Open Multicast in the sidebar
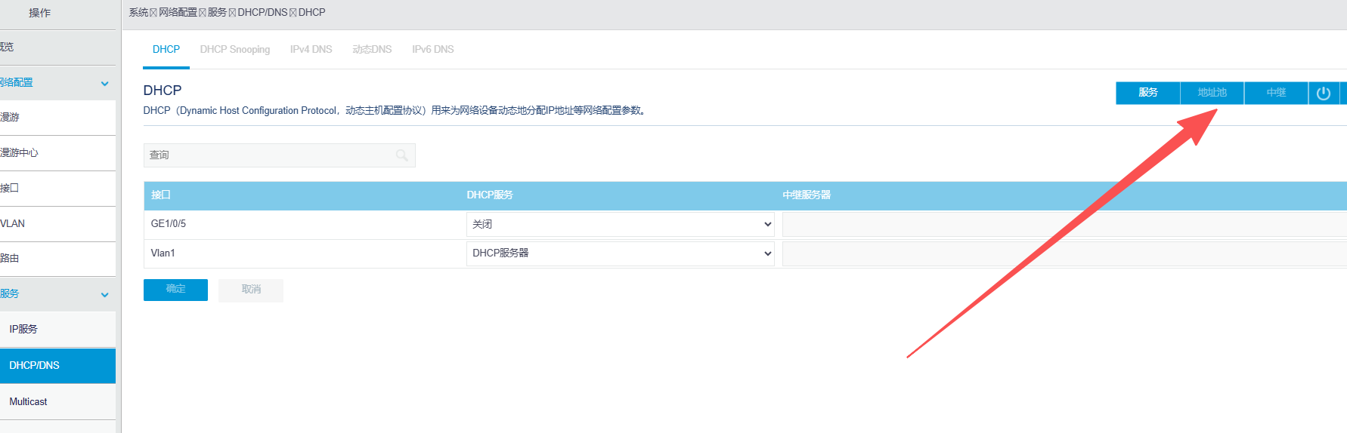 click(x=29, y=402)
